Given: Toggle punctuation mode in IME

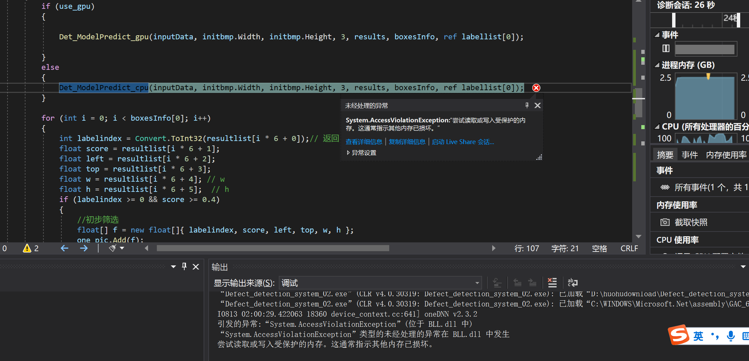Looking at the screenshot, I should click(714, 336).
